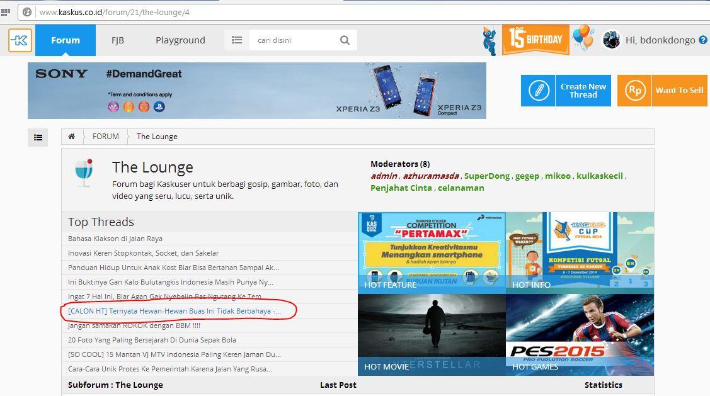Open thread 'Bahasa Klakson di Jalan Raya'

coord(115,239)
